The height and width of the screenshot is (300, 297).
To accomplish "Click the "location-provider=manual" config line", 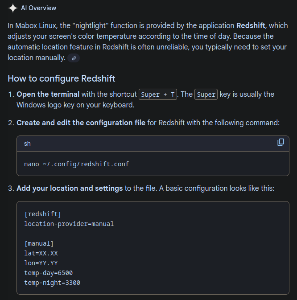I will coord(69,224).
